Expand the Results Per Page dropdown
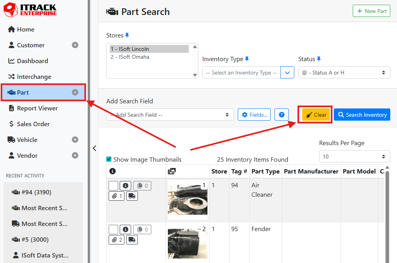Screen dimensions: 397x263 354,157
